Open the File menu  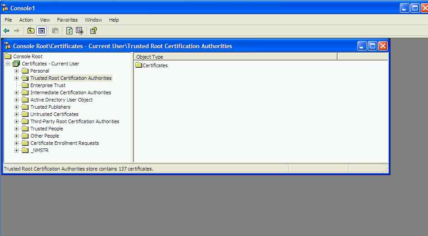8,20
